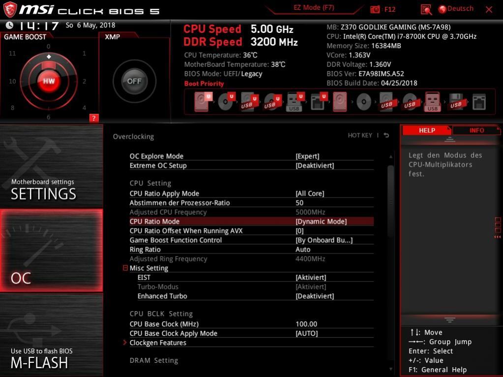Edit the CPU Base Clock value 100.00

[306, 324]
